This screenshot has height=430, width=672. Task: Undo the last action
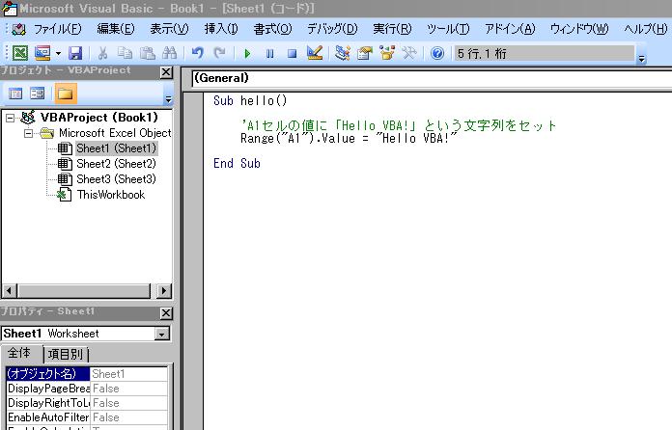pyautogui.click(x=197, y=53)
